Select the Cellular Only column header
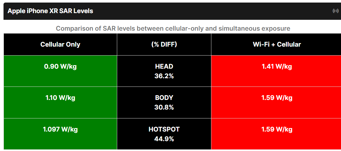This screenshot has height=151, width=341. 60,44
